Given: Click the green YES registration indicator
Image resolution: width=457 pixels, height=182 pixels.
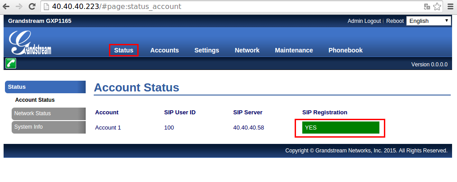Looking at the screenshot, I should coord(341,128).
